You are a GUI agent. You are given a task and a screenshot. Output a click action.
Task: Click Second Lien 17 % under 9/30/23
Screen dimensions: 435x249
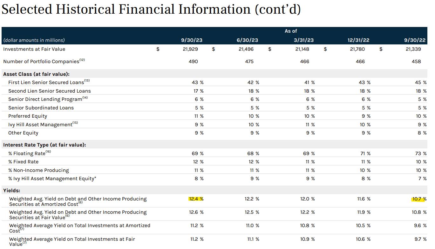198,91
